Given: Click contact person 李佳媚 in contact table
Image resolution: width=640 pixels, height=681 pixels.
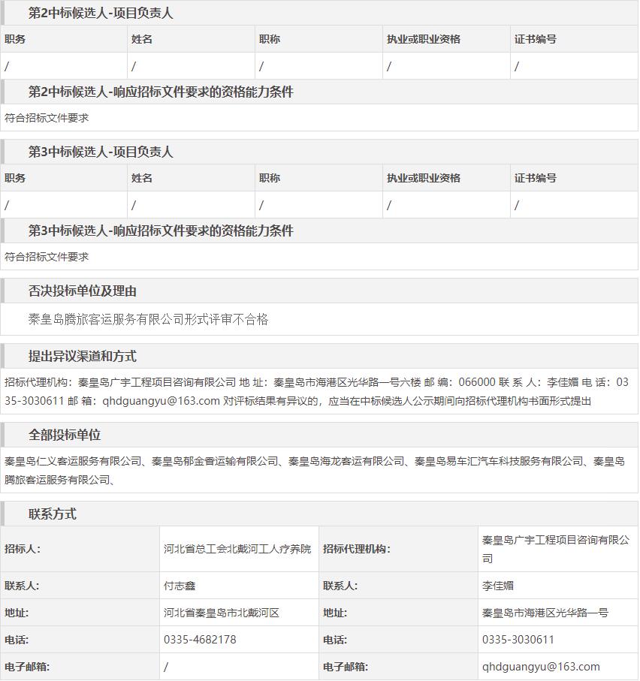Looking at the screenshot, I should pos(498,586).
